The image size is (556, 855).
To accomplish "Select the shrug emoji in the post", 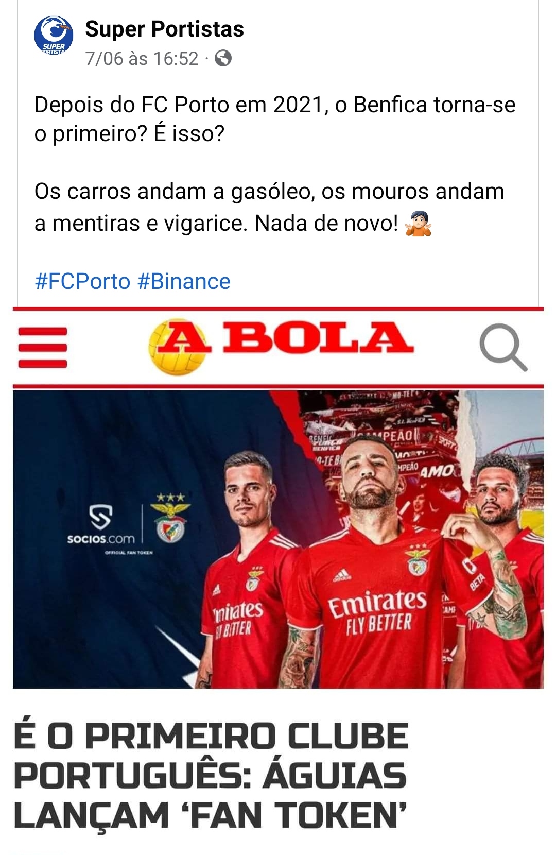I will point(418,224).
